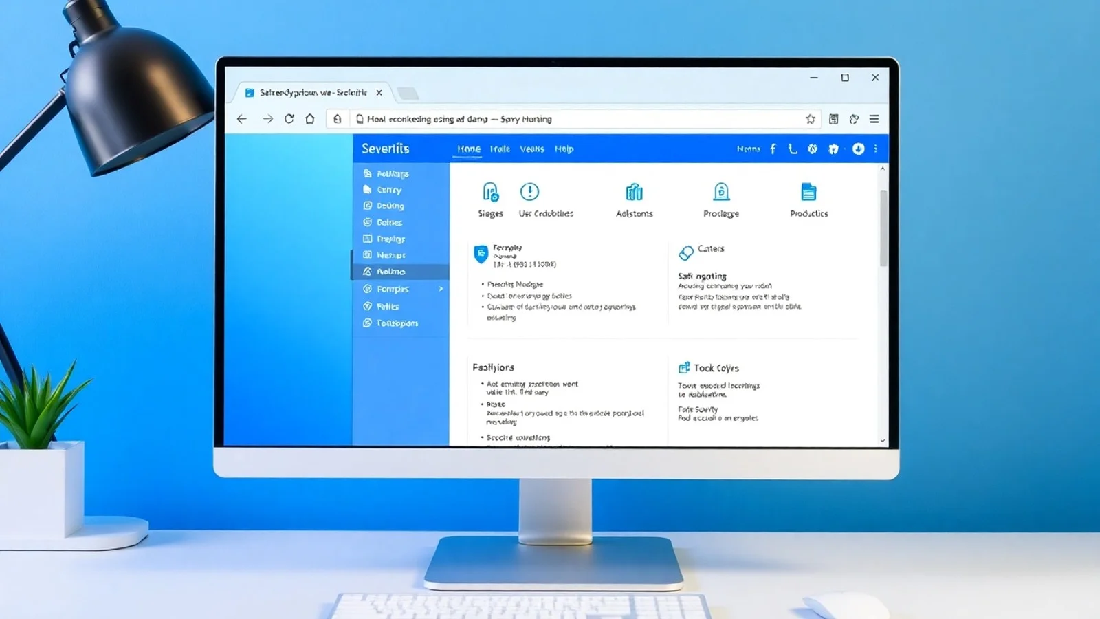This screenshot has width=1100, height=619.
Task: Select the current browser tab title
Action: coord(313,92)
